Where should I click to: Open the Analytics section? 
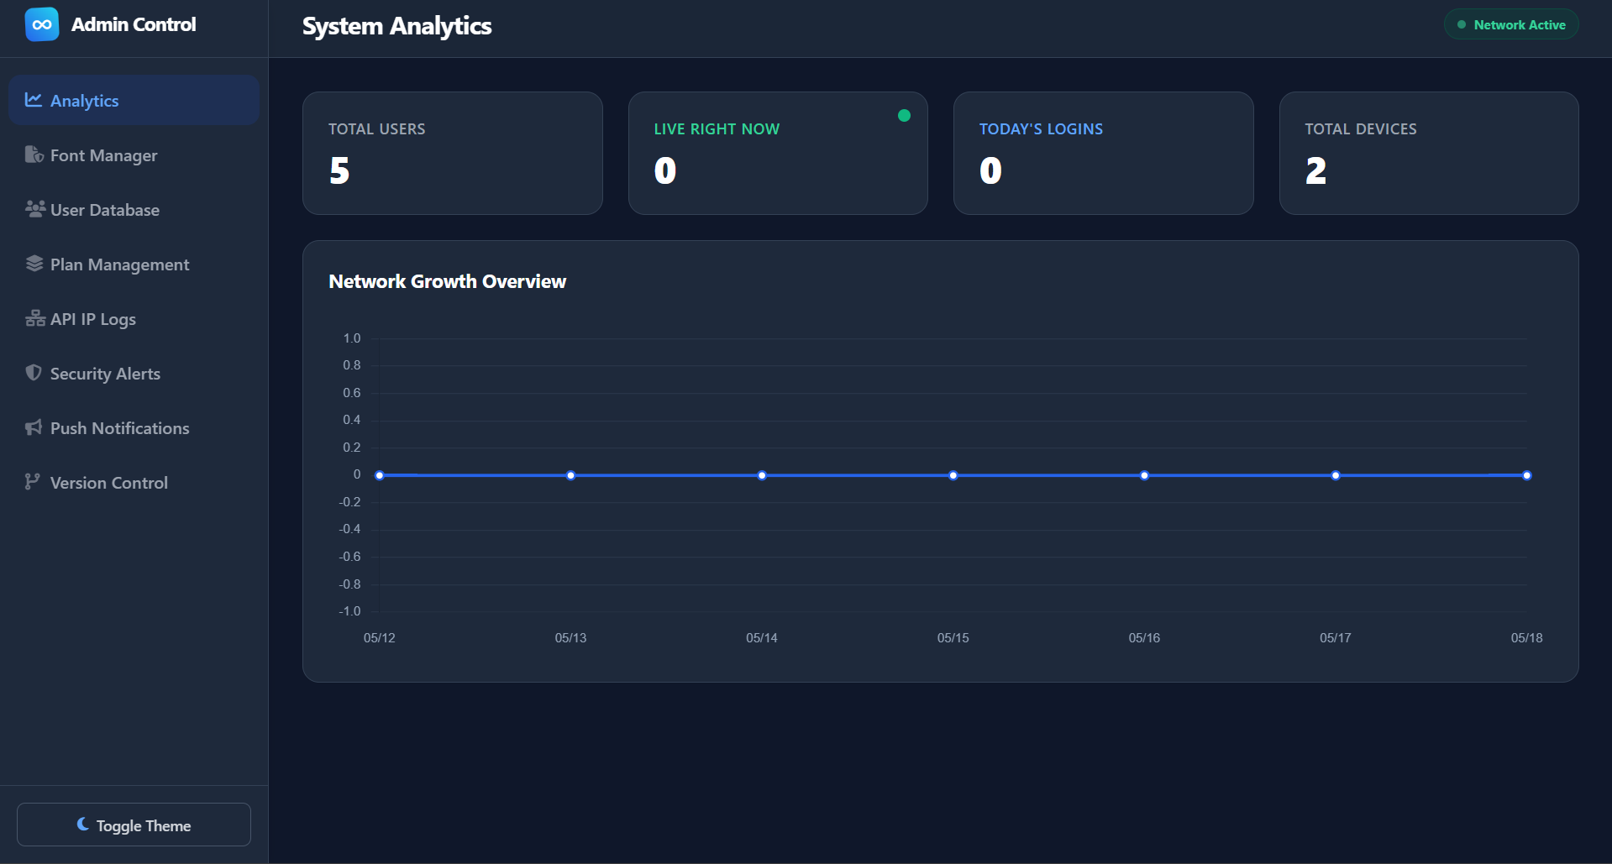coord(134,100)
